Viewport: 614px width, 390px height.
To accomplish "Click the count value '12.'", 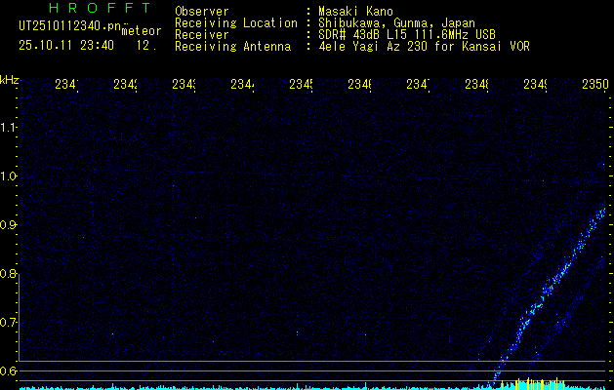I will pyautogui.click(x=146, y=46).
